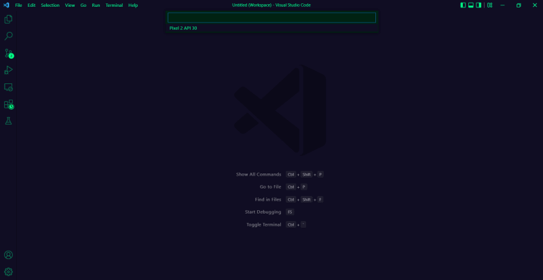
Task: Open Accounts menu icon
Action: click(x=8, y=255)
